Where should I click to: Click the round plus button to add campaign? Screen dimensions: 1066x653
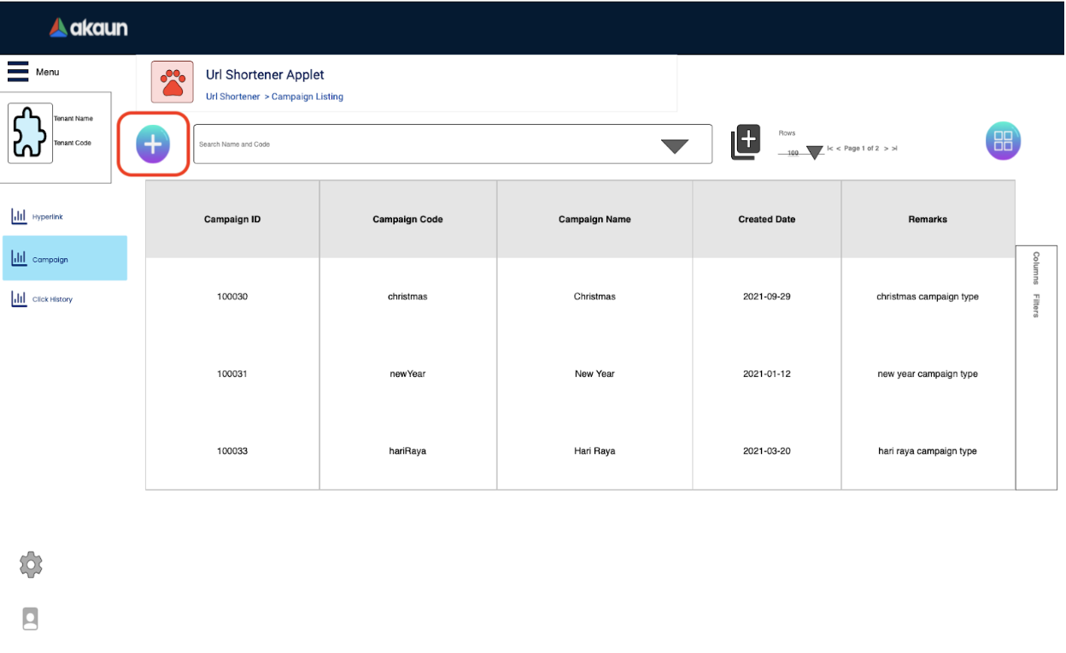153,144
